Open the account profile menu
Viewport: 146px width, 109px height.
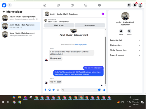click(140, 5)
